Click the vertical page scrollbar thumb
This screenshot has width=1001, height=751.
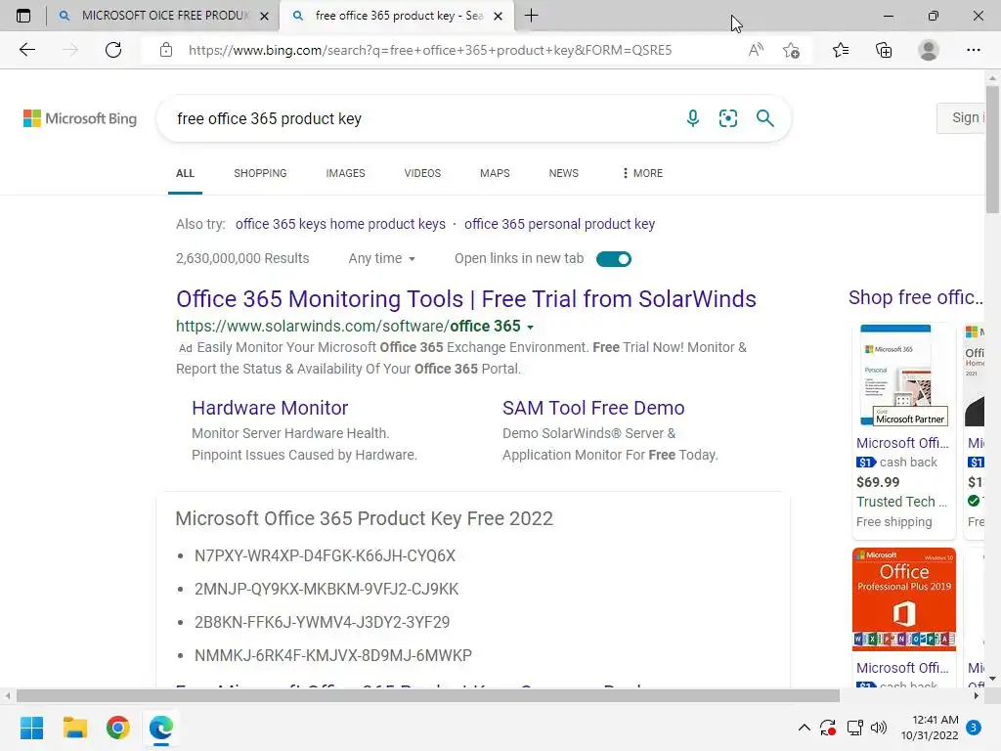992,149
